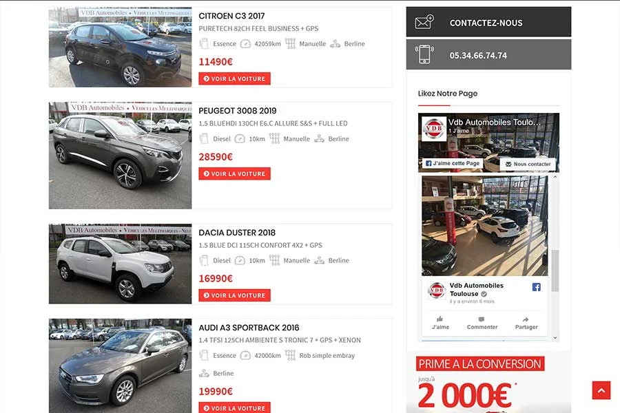
Task: Click the red scroll-to-top arrow button
Action: point(601,390)
